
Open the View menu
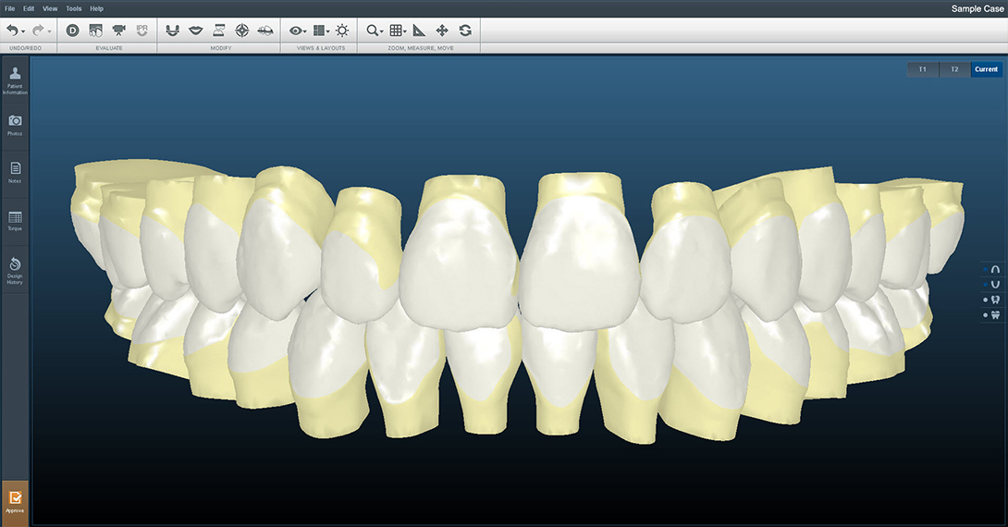(50, 8)
